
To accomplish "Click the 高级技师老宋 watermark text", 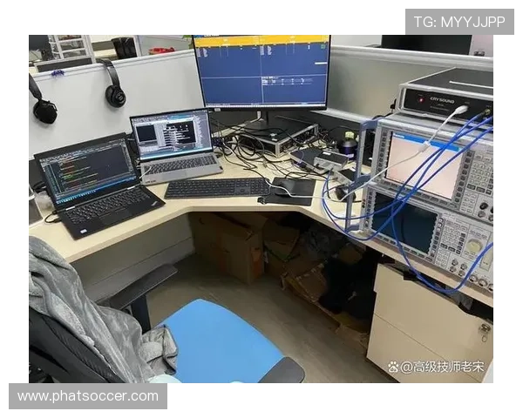I will [x=446, y=367].
